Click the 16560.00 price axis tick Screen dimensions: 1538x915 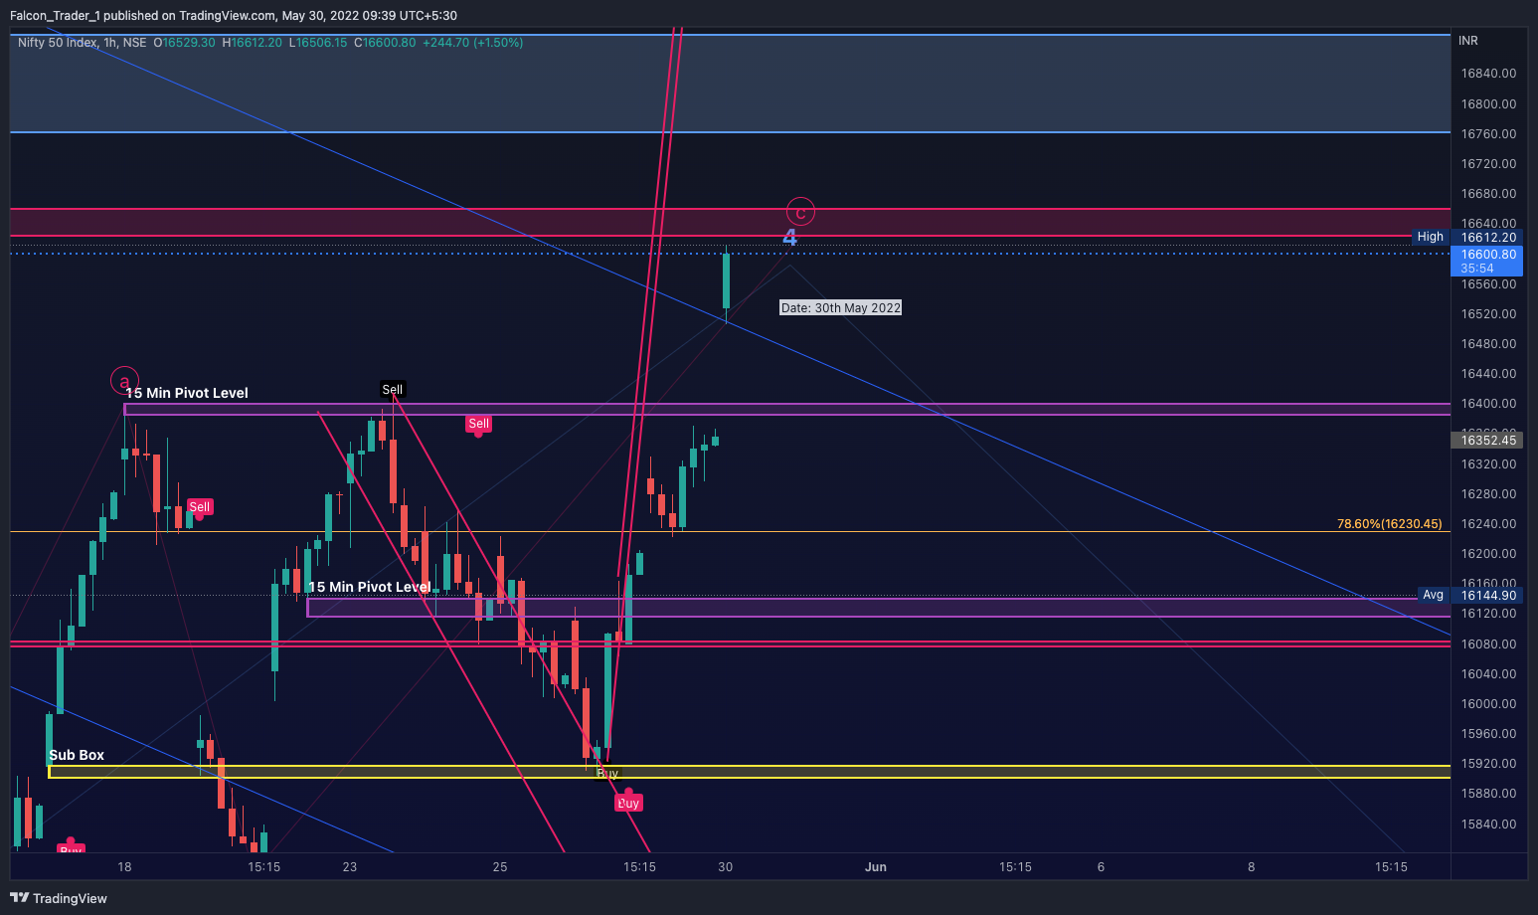tap(1488, 283)
